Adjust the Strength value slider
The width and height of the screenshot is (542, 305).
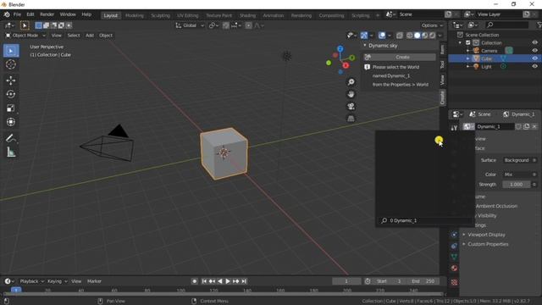coord(516,185)
